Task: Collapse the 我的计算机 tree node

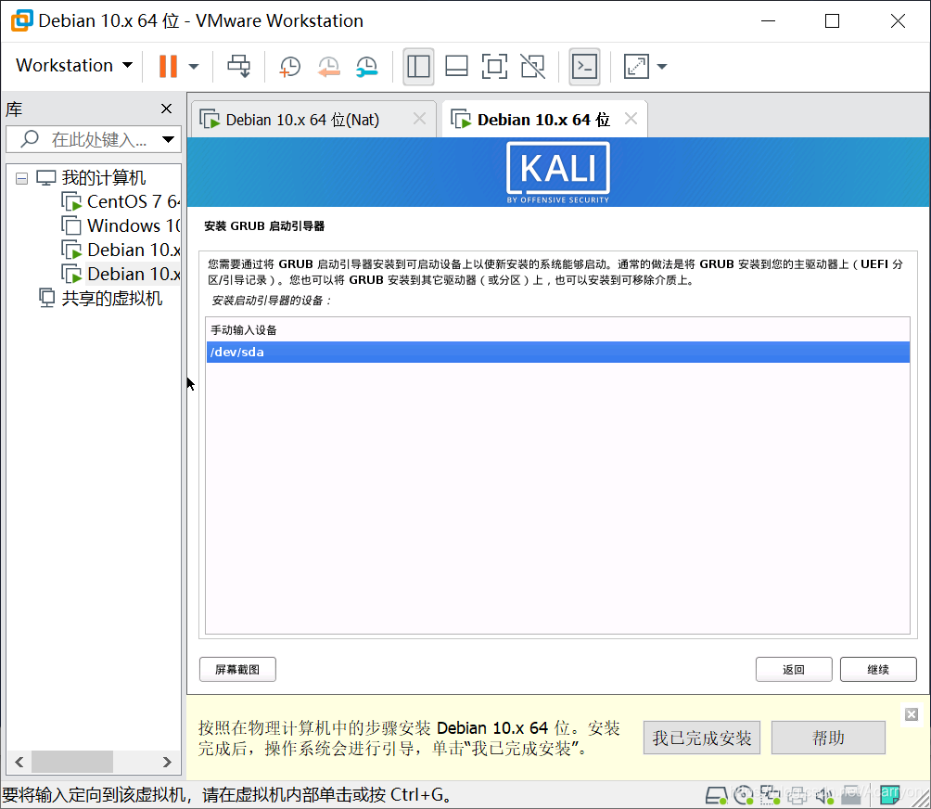Action: [x=20, y=177]
